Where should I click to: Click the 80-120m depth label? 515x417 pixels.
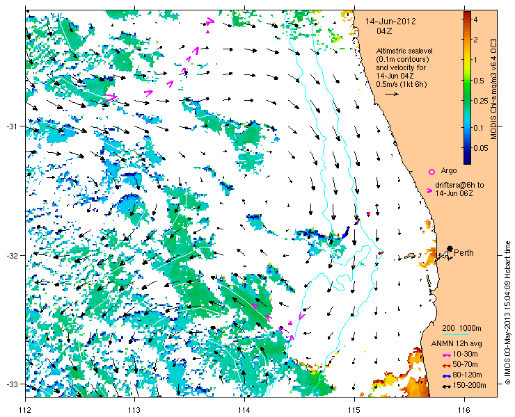point(467,375)
